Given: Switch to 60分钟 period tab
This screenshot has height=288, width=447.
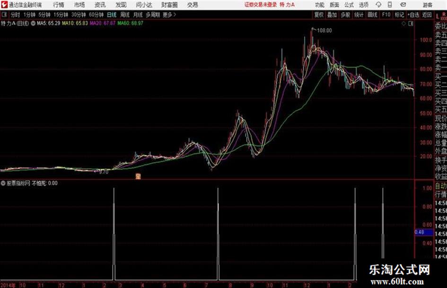Looking at the screenshot, I should [x=96, y=15].
